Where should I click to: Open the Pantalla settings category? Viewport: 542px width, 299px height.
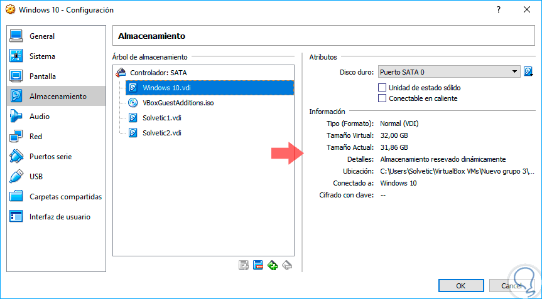click(x=43, y=76)
